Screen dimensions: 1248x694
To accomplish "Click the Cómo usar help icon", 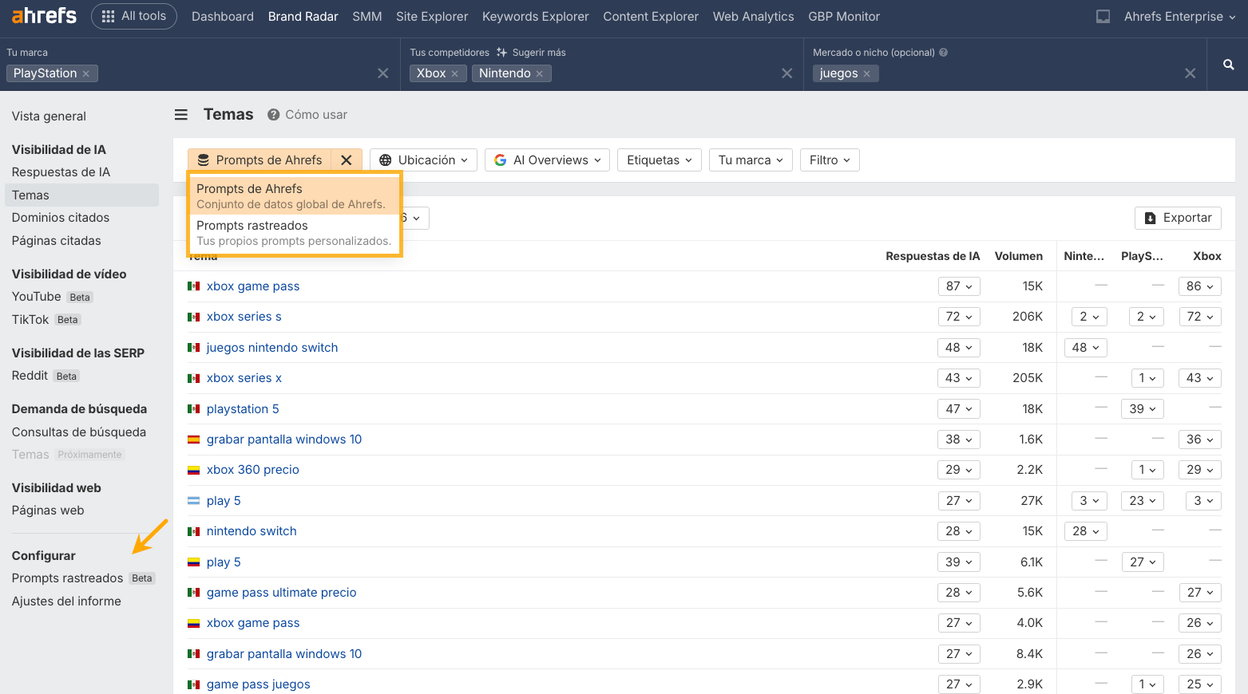I will click(274, 115).
